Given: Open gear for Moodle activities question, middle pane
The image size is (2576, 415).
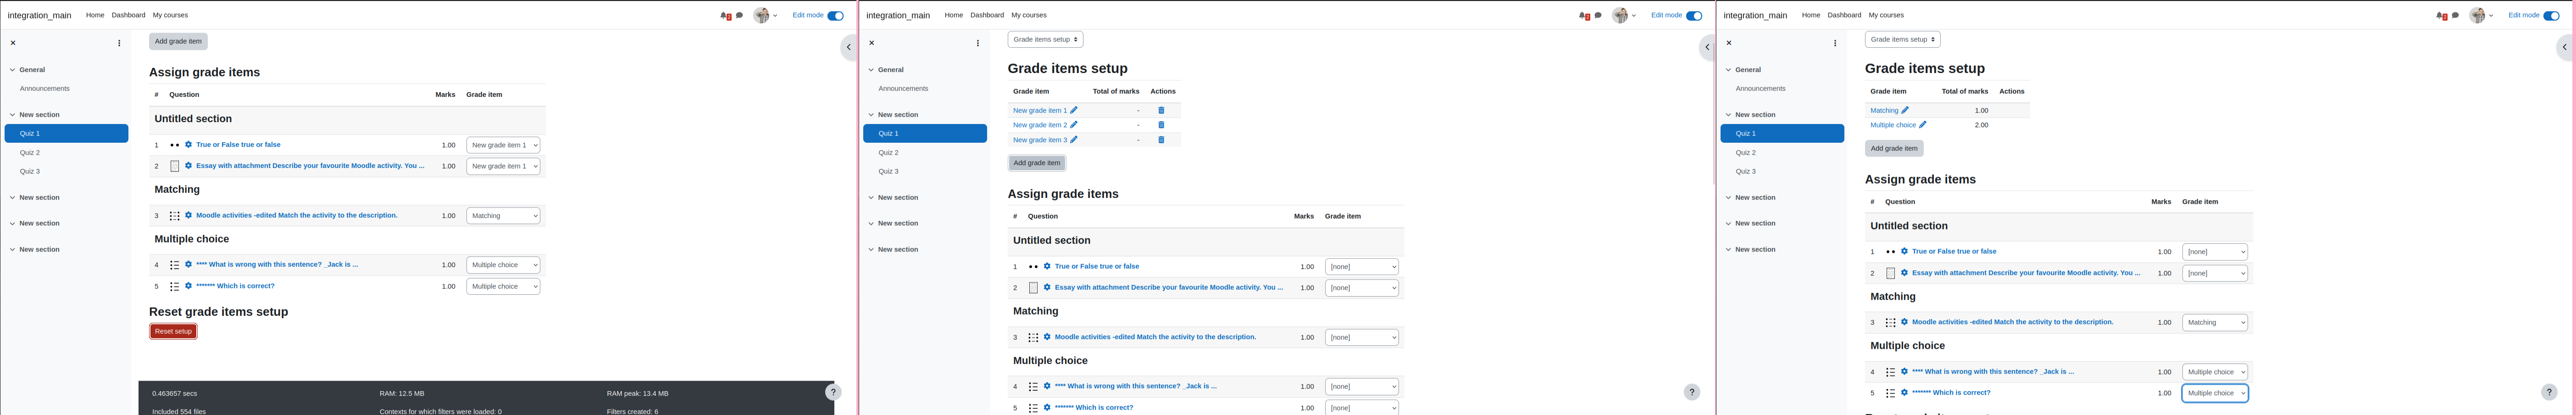Looking at the screenshot, I should click(x=1047, y=337).
